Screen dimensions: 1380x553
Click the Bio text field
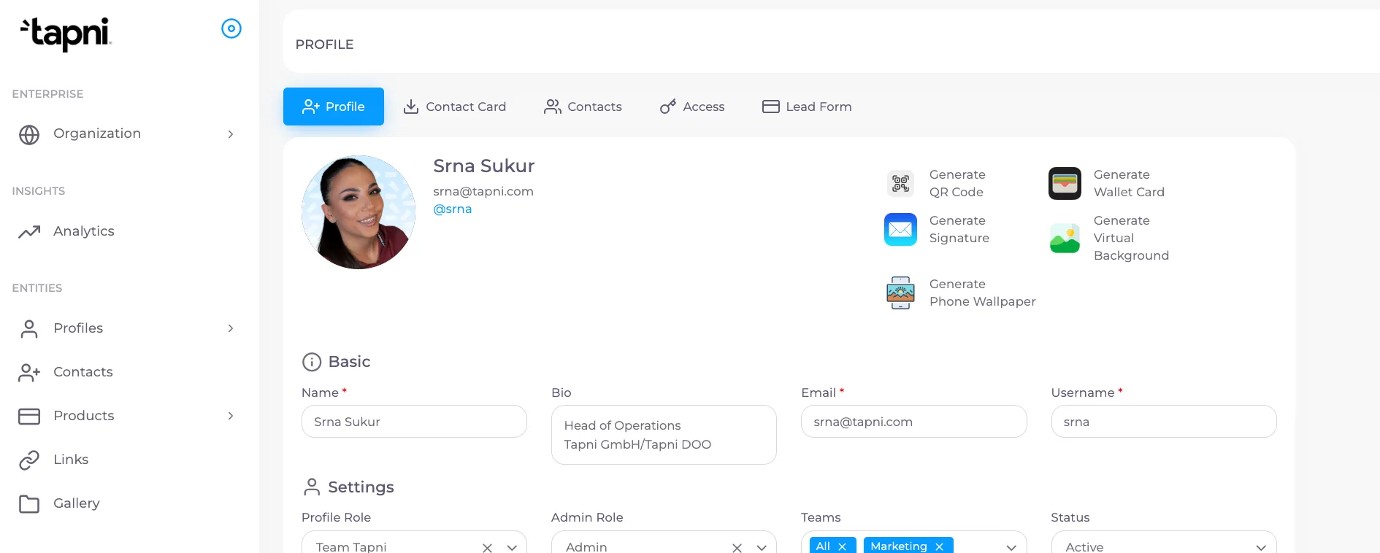point(664,435)
